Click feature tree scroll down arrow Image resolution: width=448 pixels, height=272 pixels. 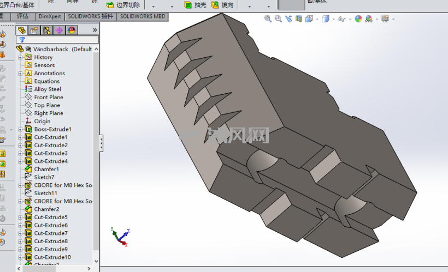[x=96, y=261]
